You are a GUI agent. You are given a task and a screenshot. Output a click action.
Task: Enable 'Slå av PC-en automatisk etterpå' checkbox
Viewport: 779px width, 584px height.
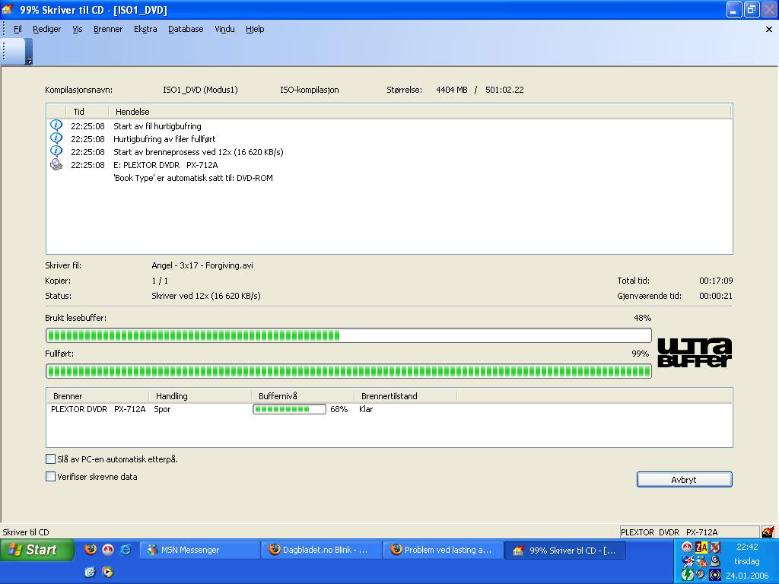[x=51, y=459]
